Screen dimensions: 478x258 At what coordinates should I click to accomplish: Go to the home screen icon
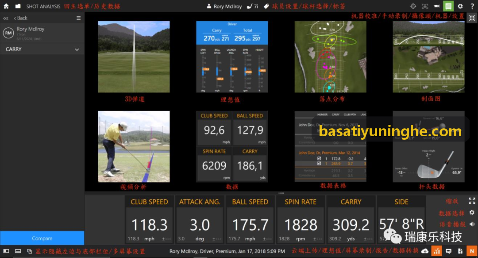coord(6,6)
